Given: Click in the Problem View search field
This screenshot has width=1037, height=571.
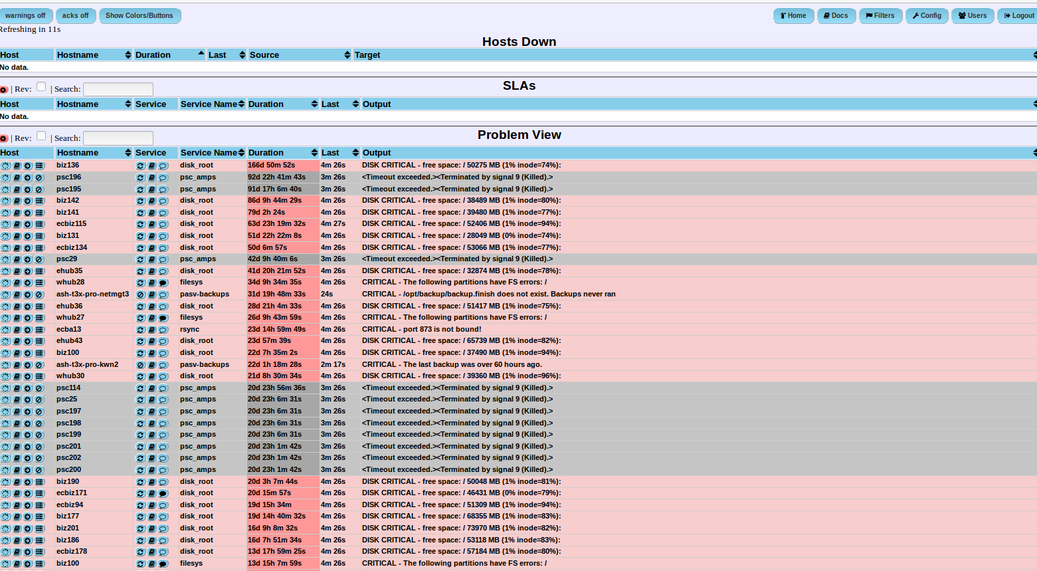Looking at the screenshot, I should pos(118,138).
